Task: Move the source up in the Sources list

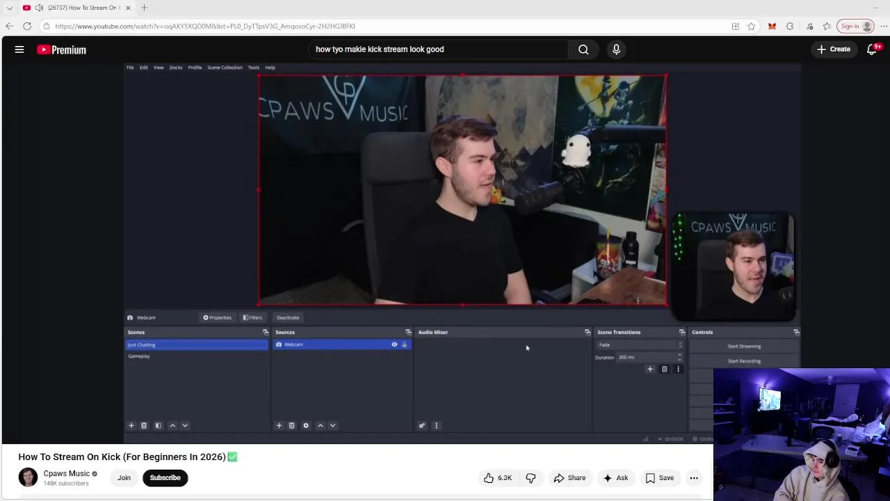Action: click(320, 425)
